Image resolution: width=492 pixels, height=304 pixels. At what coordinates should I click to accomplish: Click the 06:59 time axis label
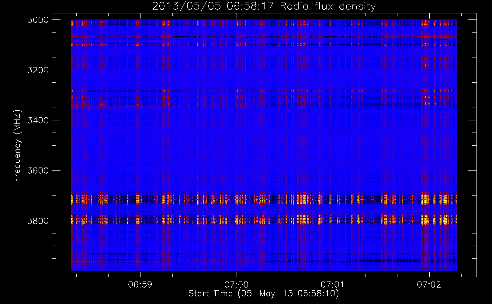[x=140, y=285]
